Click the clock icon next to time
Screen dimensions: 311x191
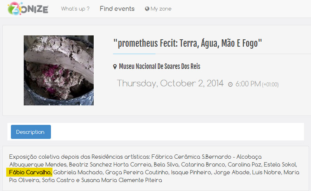[230, 84]
